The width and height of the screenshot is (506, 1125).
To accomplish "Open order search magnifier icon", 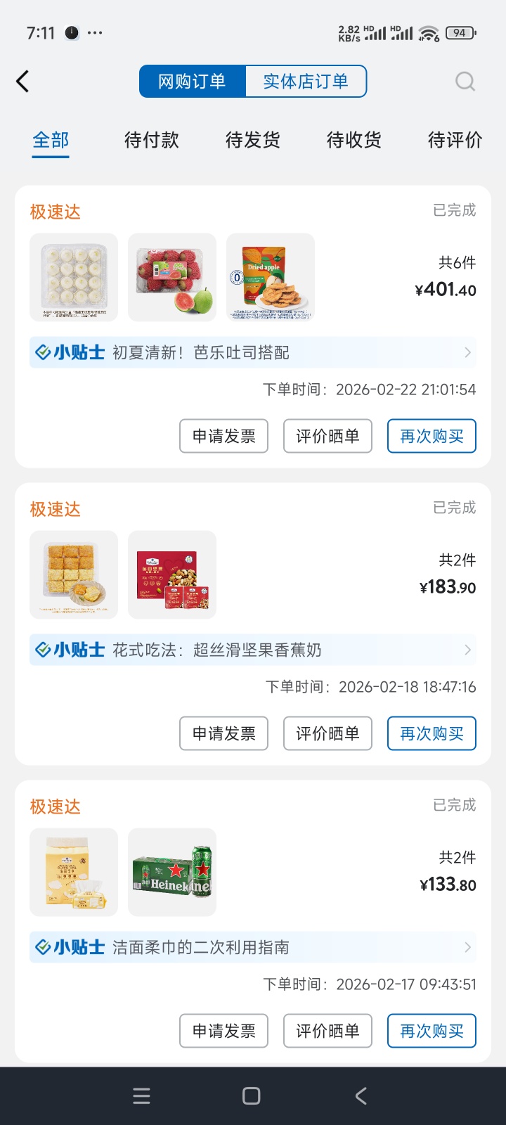I will [465, 82].
